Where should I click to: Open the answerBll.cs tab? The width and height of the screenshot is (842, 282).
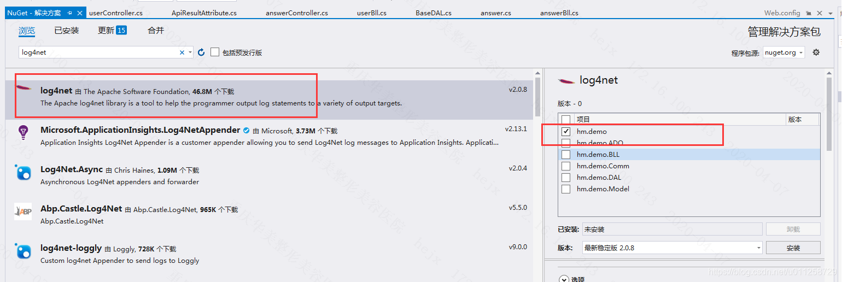coord(559,13)
